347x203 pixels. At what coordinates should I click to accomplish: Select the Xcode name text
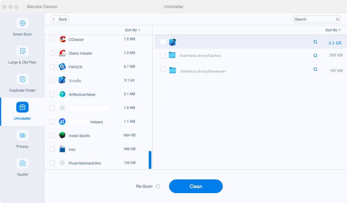(75, 81)
